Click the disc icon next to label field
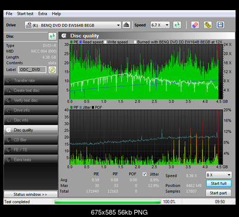 point(52,70)
